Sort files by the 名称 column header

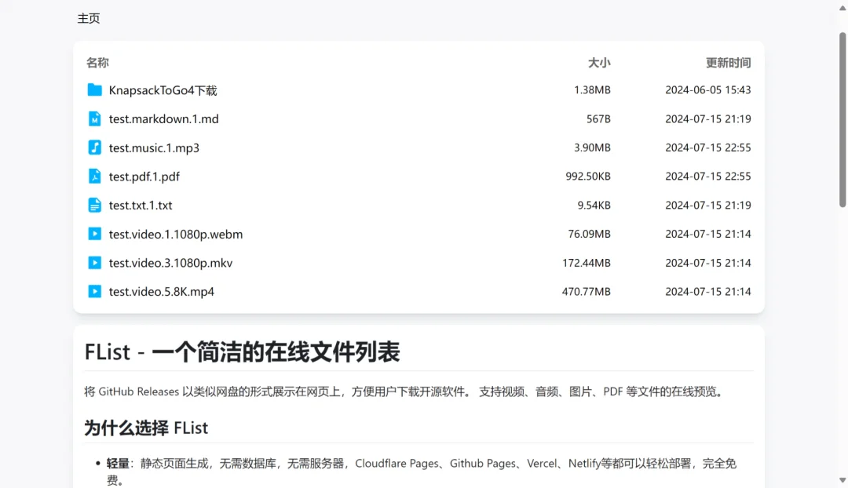97,62
